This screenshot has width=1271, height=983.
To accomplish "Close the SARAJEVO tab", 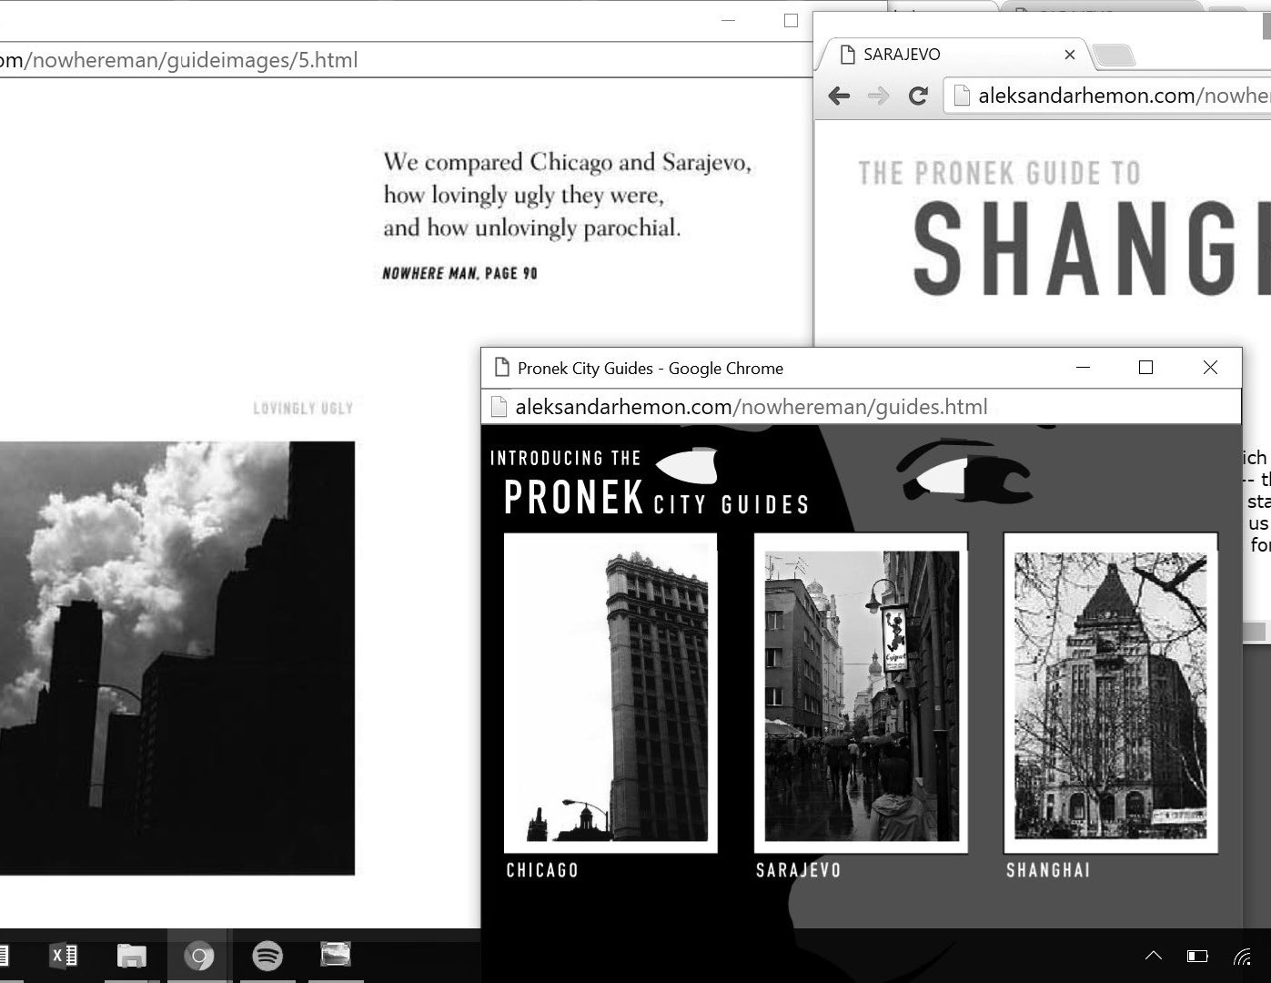I will 1070,55.
